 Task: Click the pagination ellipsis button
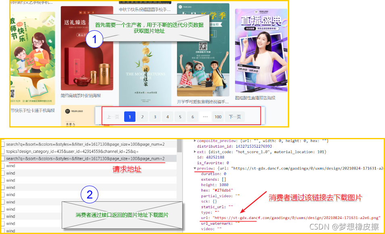tap(205, 117)
